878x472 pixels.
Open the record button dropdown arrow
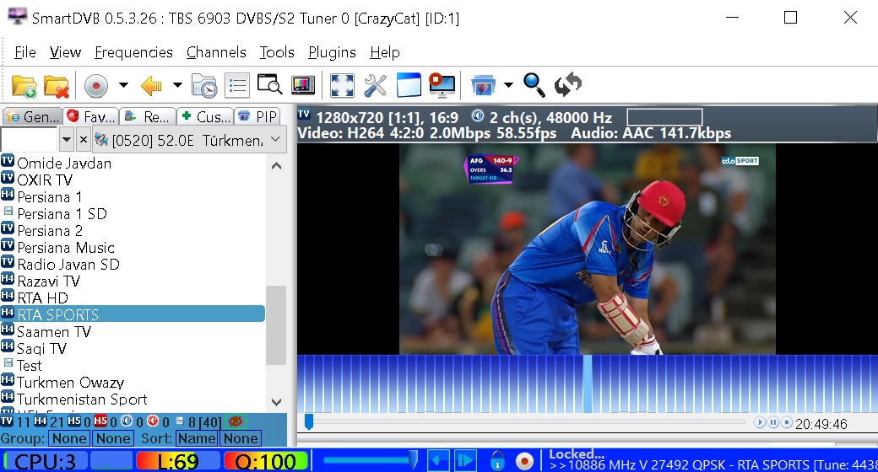coord(123,86)
